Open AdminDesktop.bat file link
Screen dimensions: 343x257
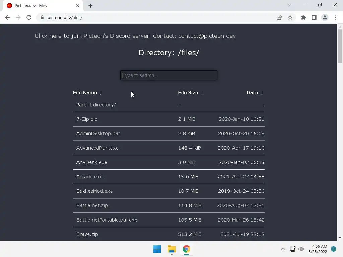98,134
